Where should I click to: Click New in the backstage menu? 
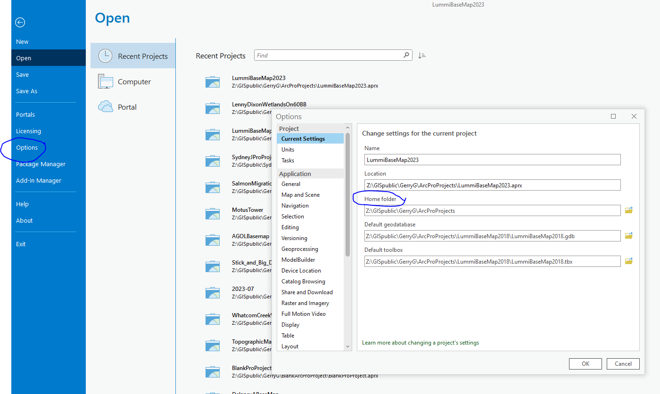49,41
